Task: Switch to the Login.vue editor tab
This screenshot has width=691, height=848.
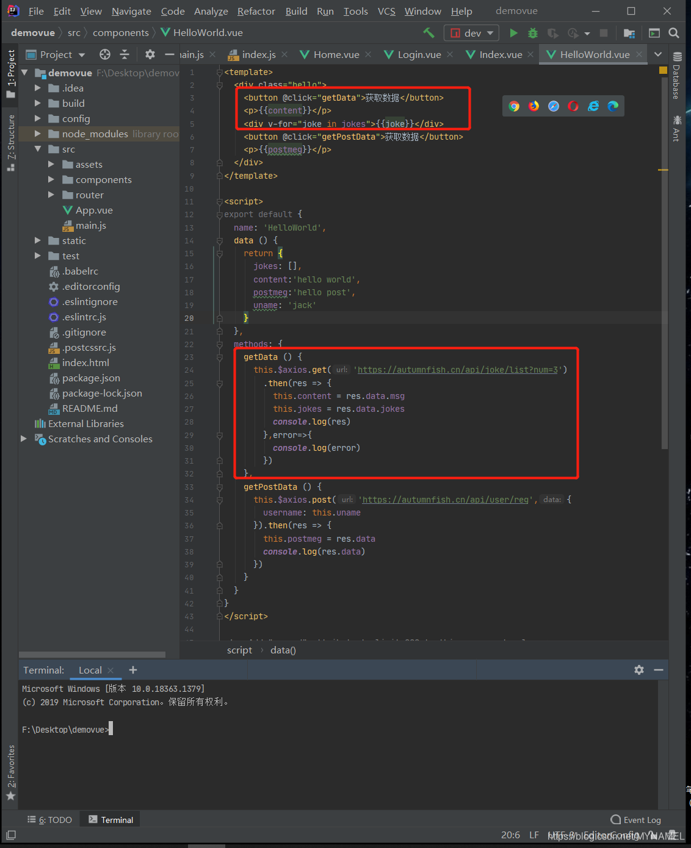Action: (419, 54)
